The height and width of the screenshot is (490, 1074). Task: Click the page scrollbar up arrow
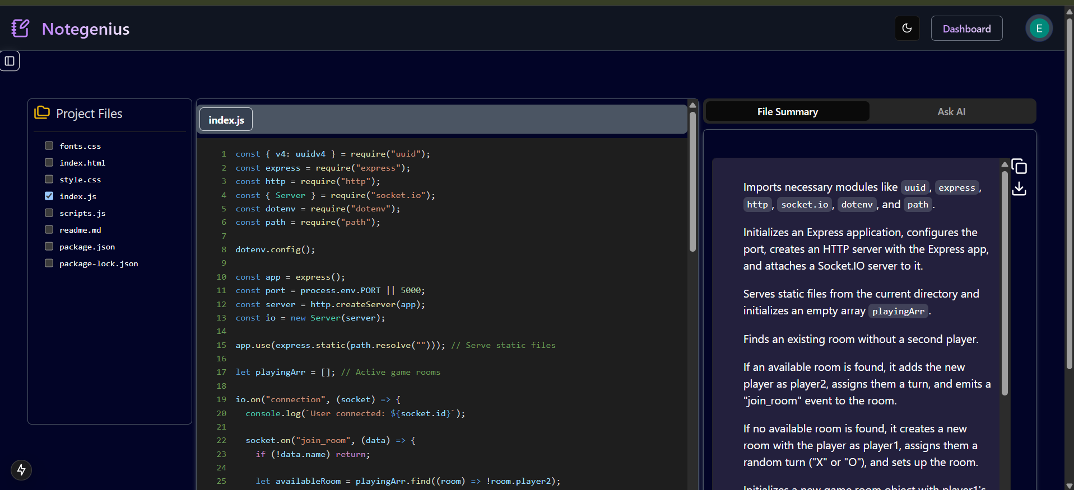point(1069,11)
